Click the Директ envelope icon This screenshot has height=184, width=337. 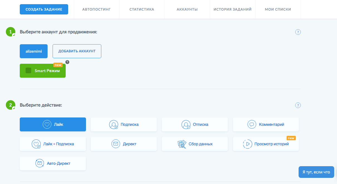click(116, 144)
